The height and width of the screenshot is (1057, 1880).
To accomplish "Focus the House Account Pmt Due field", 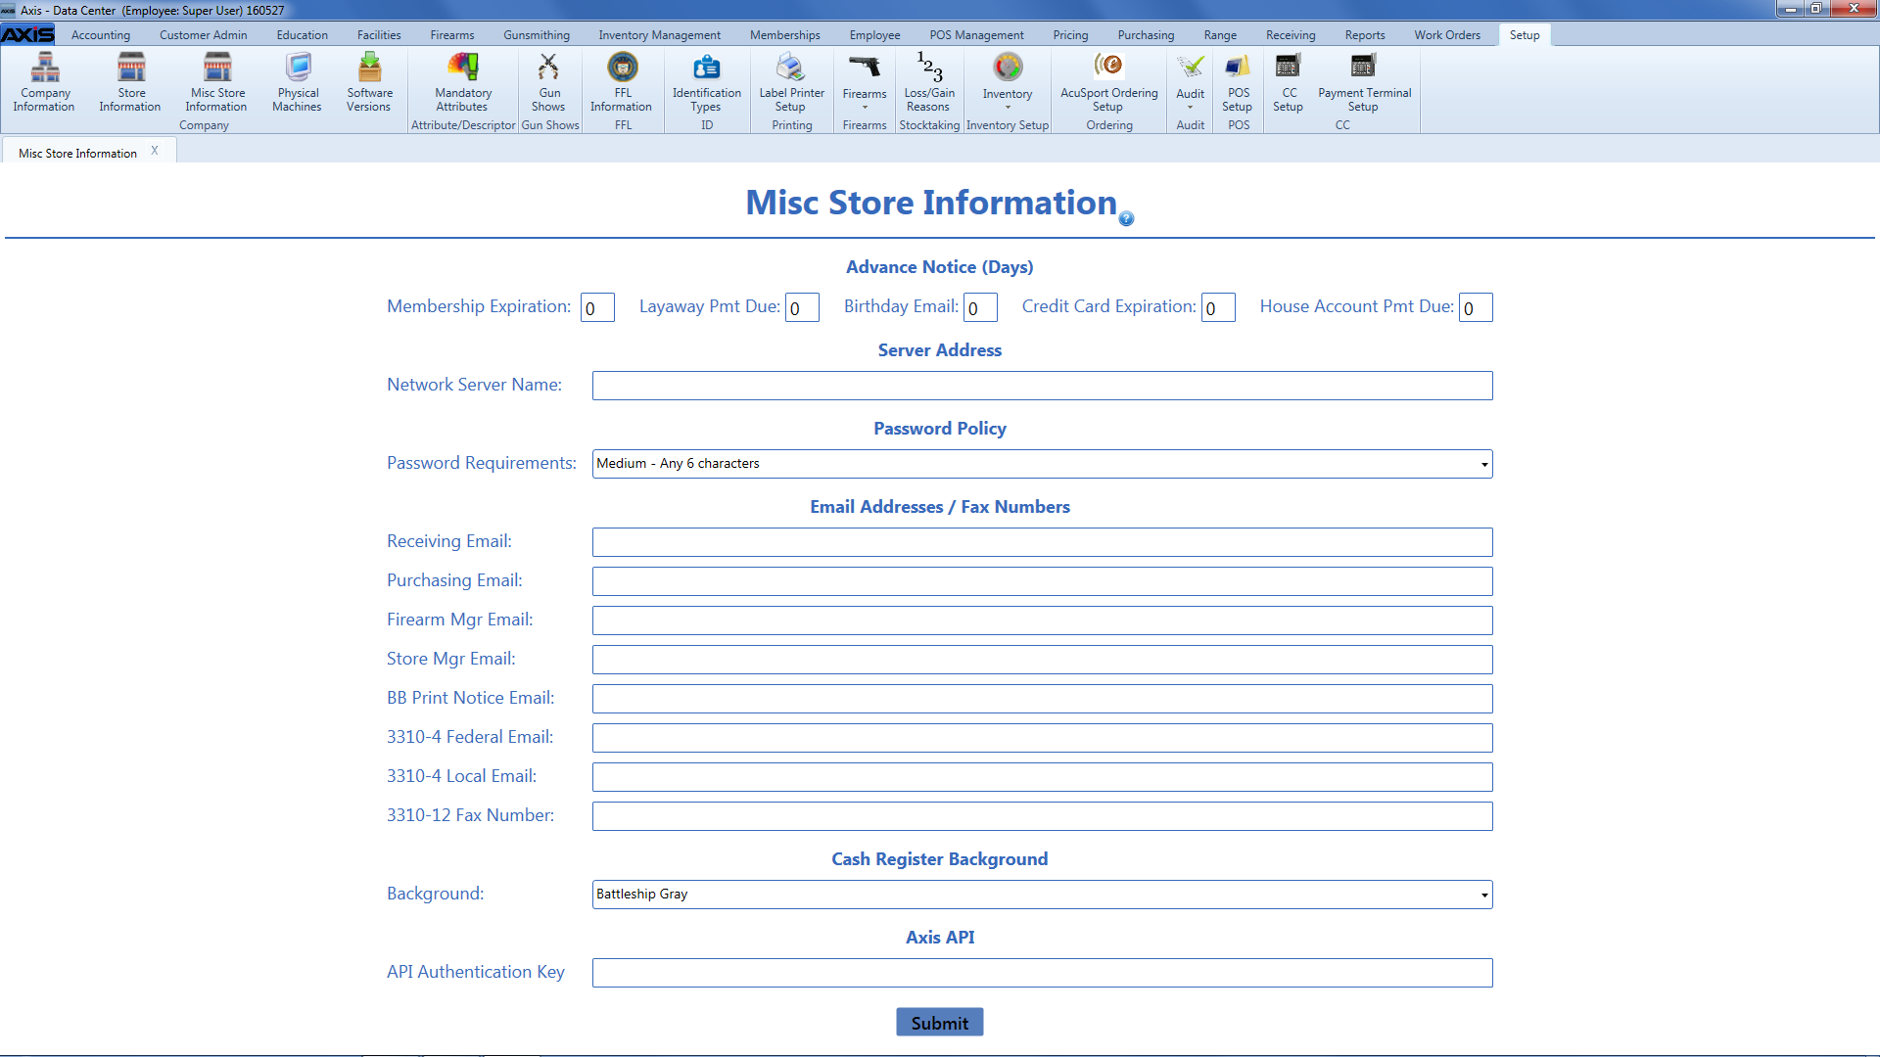I will 1476,307.
